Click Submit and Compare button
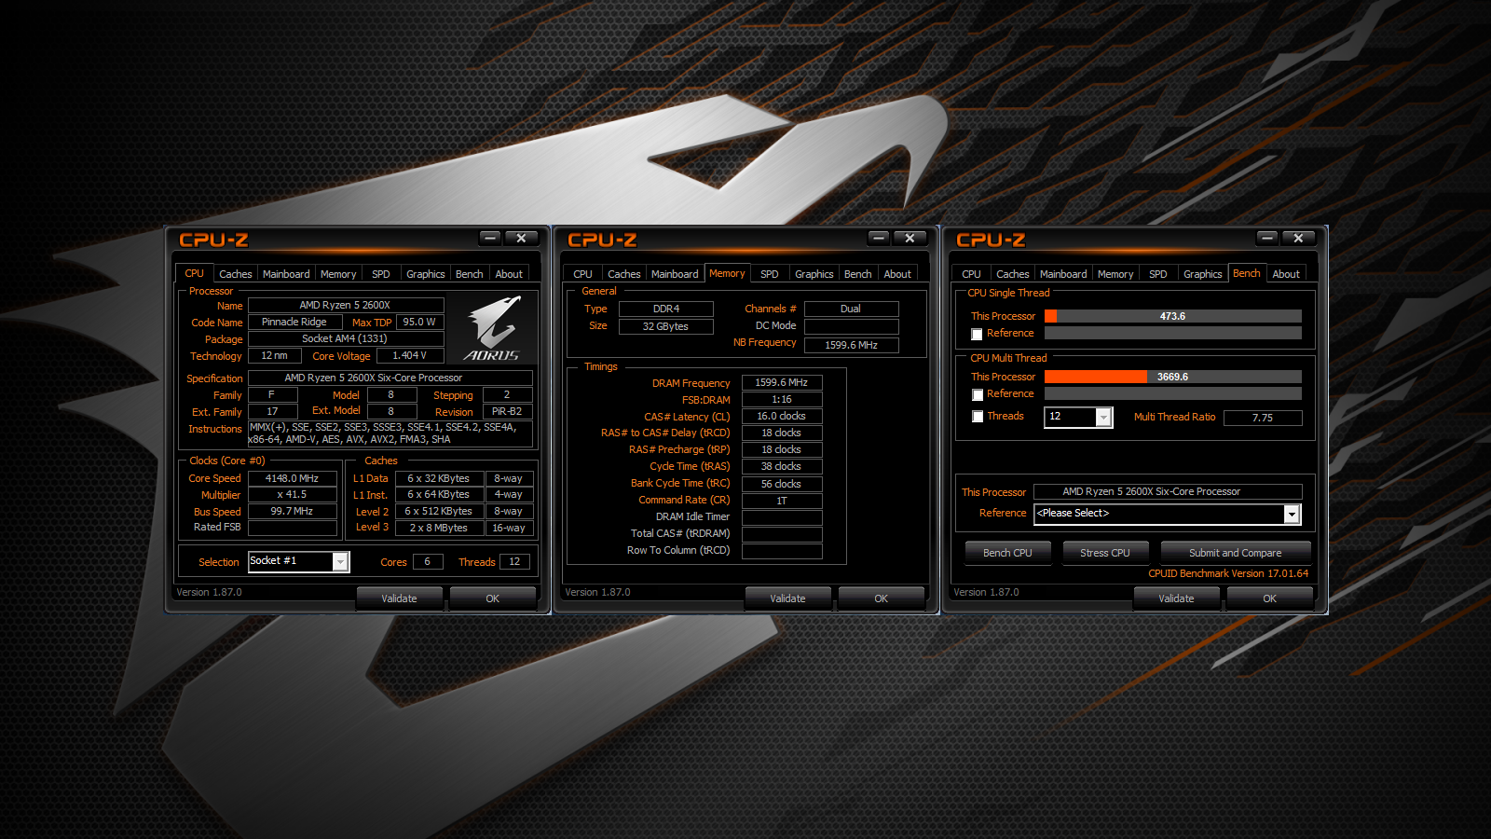This screenshot has height=839, width=1491. pyautogui.click(x=1236, y=553)
